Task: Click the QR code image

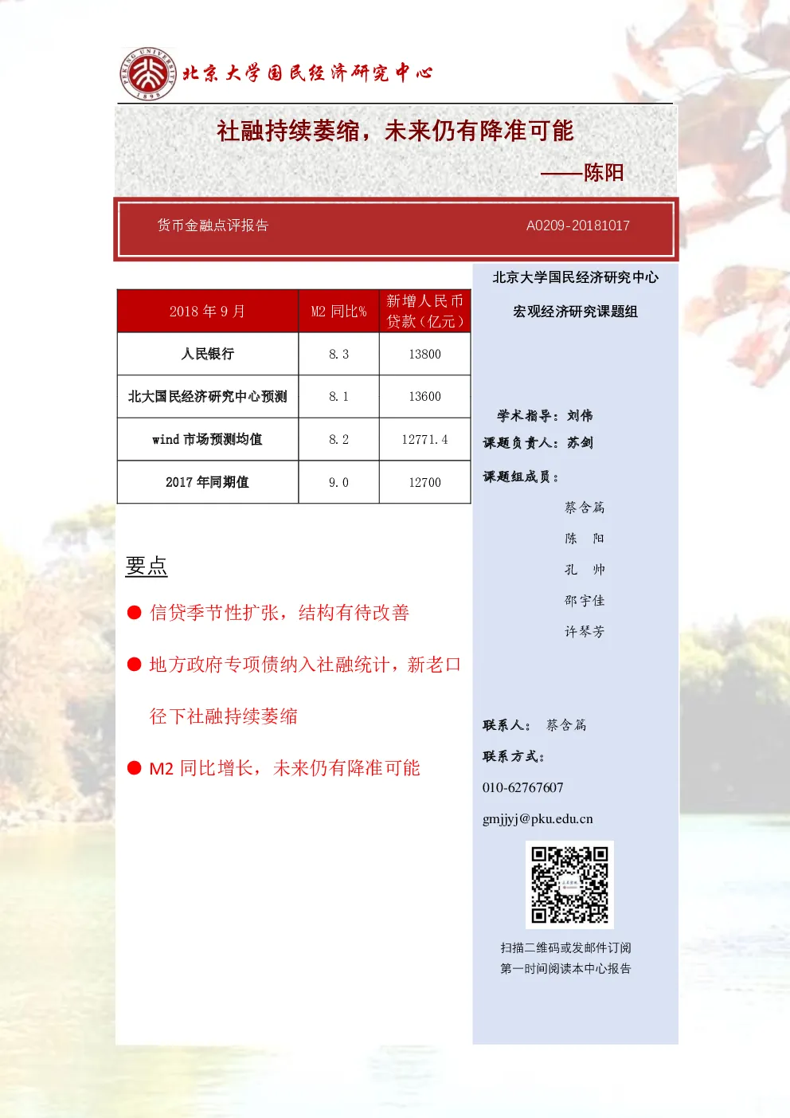Action: pos(569,885)
